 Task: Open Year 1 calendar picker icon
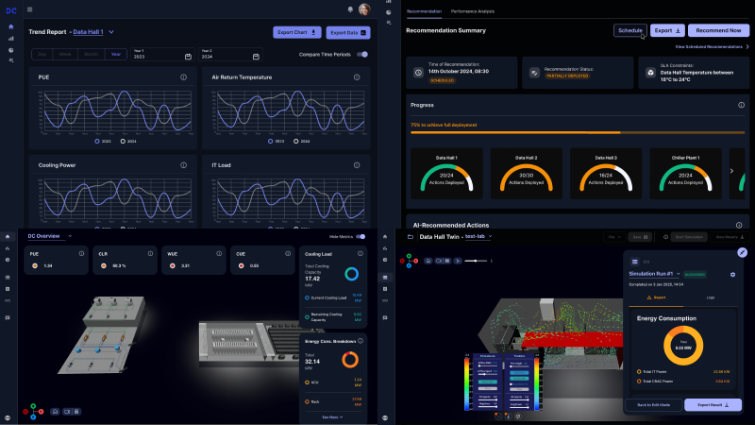coord(188,57)
